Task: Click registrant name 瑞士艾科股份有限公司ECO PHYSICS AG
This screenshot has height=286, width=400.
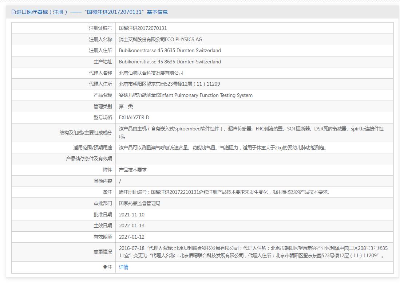Action: pos(161,39)
